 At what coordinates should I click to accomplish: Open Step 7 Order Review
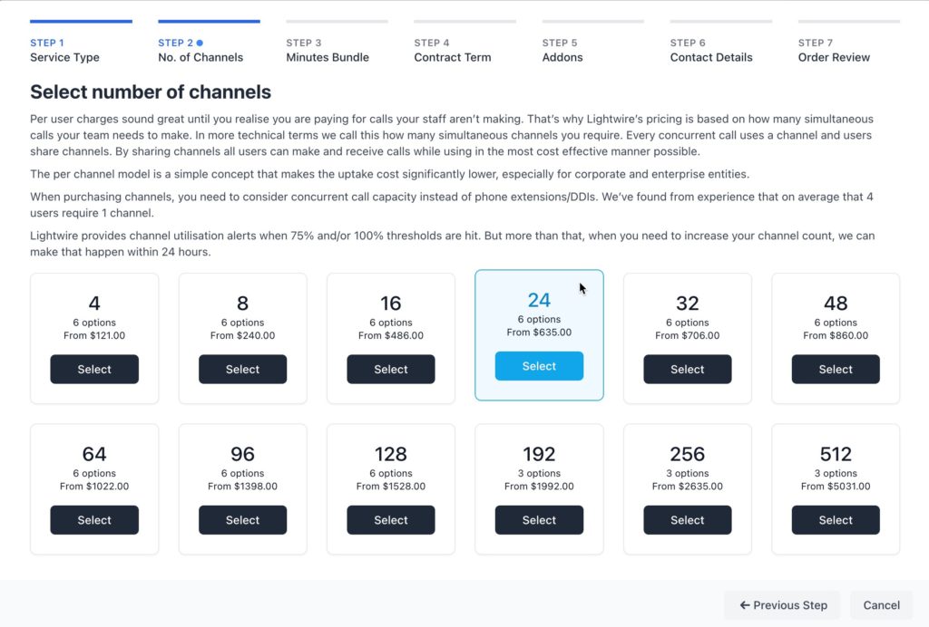[x=834, y=50]
